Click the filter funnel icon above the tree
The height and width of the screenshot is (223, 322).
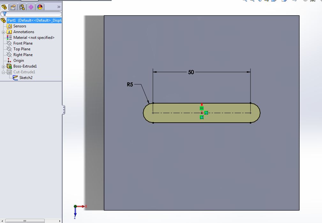click(4, 14)
